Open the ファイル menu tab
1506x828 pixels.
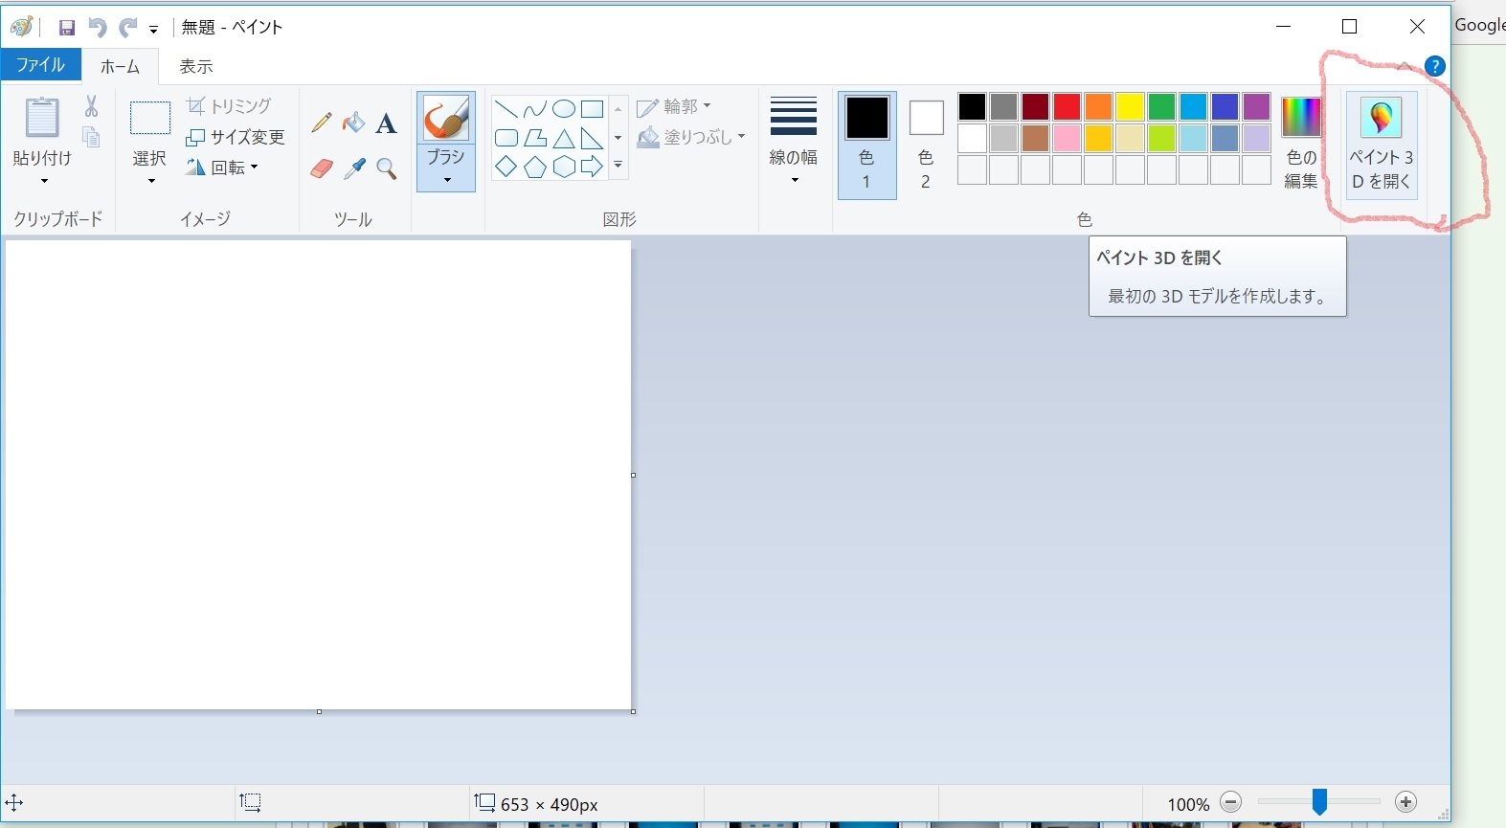coord(40,65)
